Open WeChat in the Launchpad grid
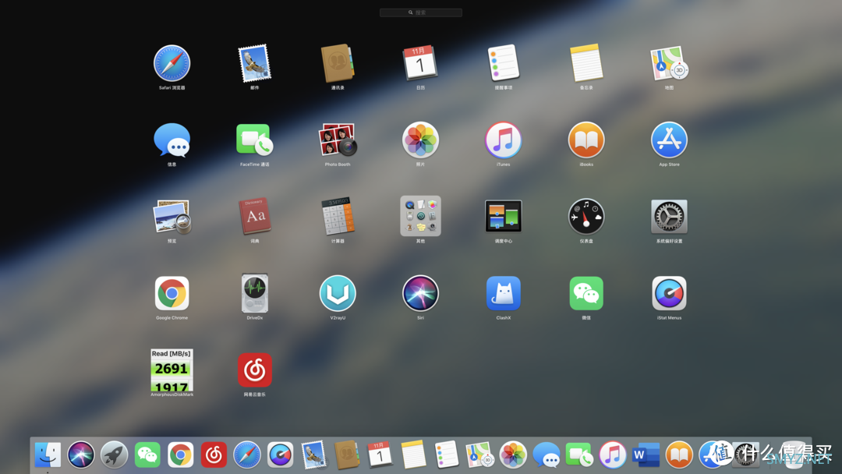 click(x=586, y=294)
